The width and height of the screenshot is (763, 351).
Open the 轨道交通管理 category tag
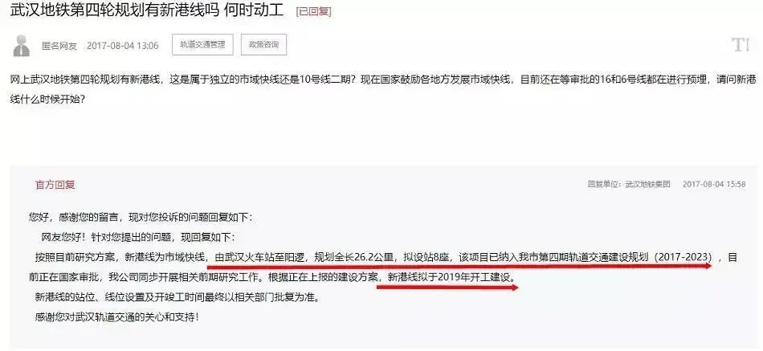coord(202,45)
